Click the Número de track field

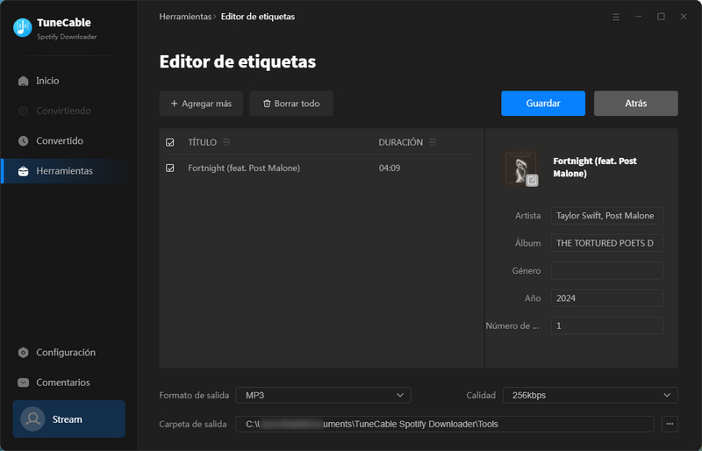[x=606, y=326]
